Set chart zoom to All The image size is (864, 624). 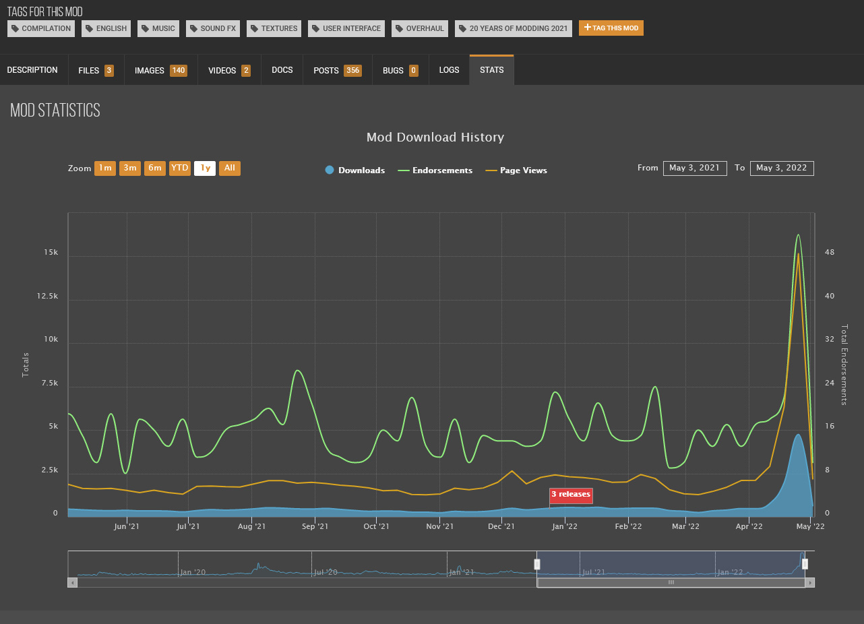click(230, 168)
